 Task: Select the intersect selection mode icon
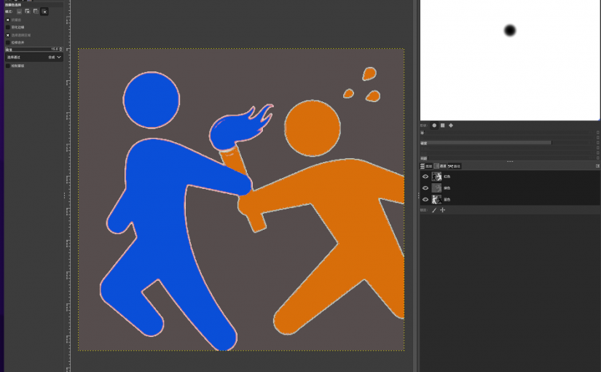pyautogui.click(x=44, y=12)
